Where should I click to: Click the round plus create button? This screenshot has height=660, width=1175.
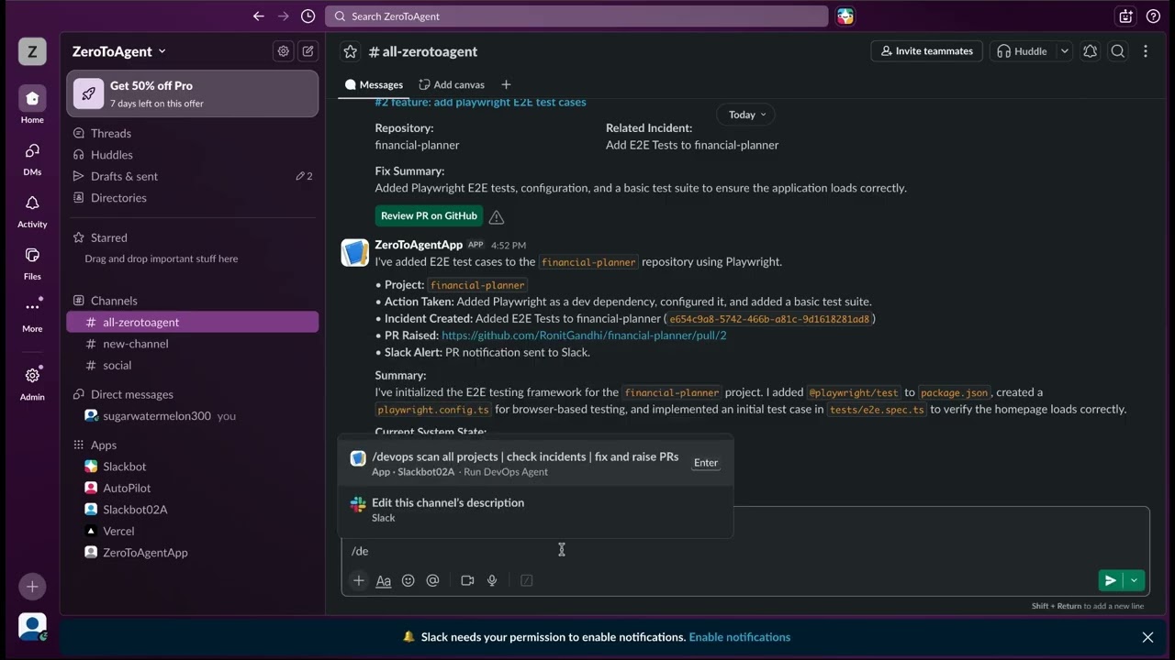pos(32,587)
